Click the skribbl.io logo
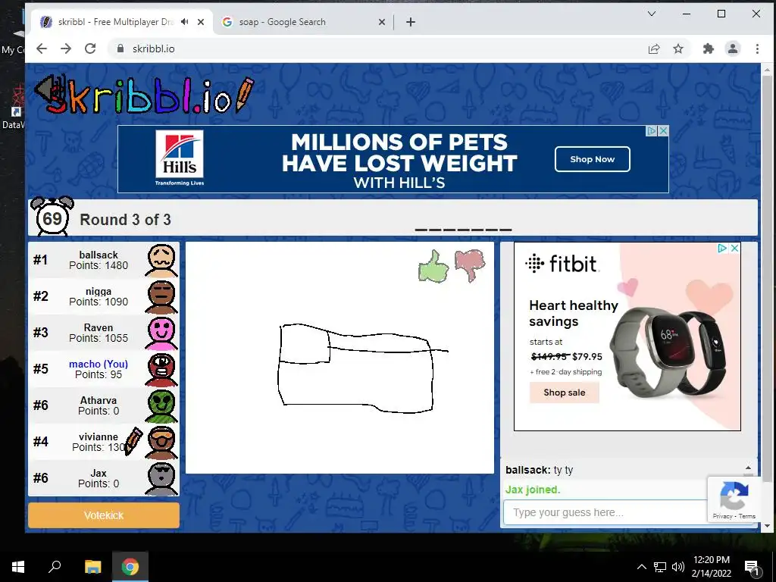This screenshot has height=582, width=776. click(143, 95)
